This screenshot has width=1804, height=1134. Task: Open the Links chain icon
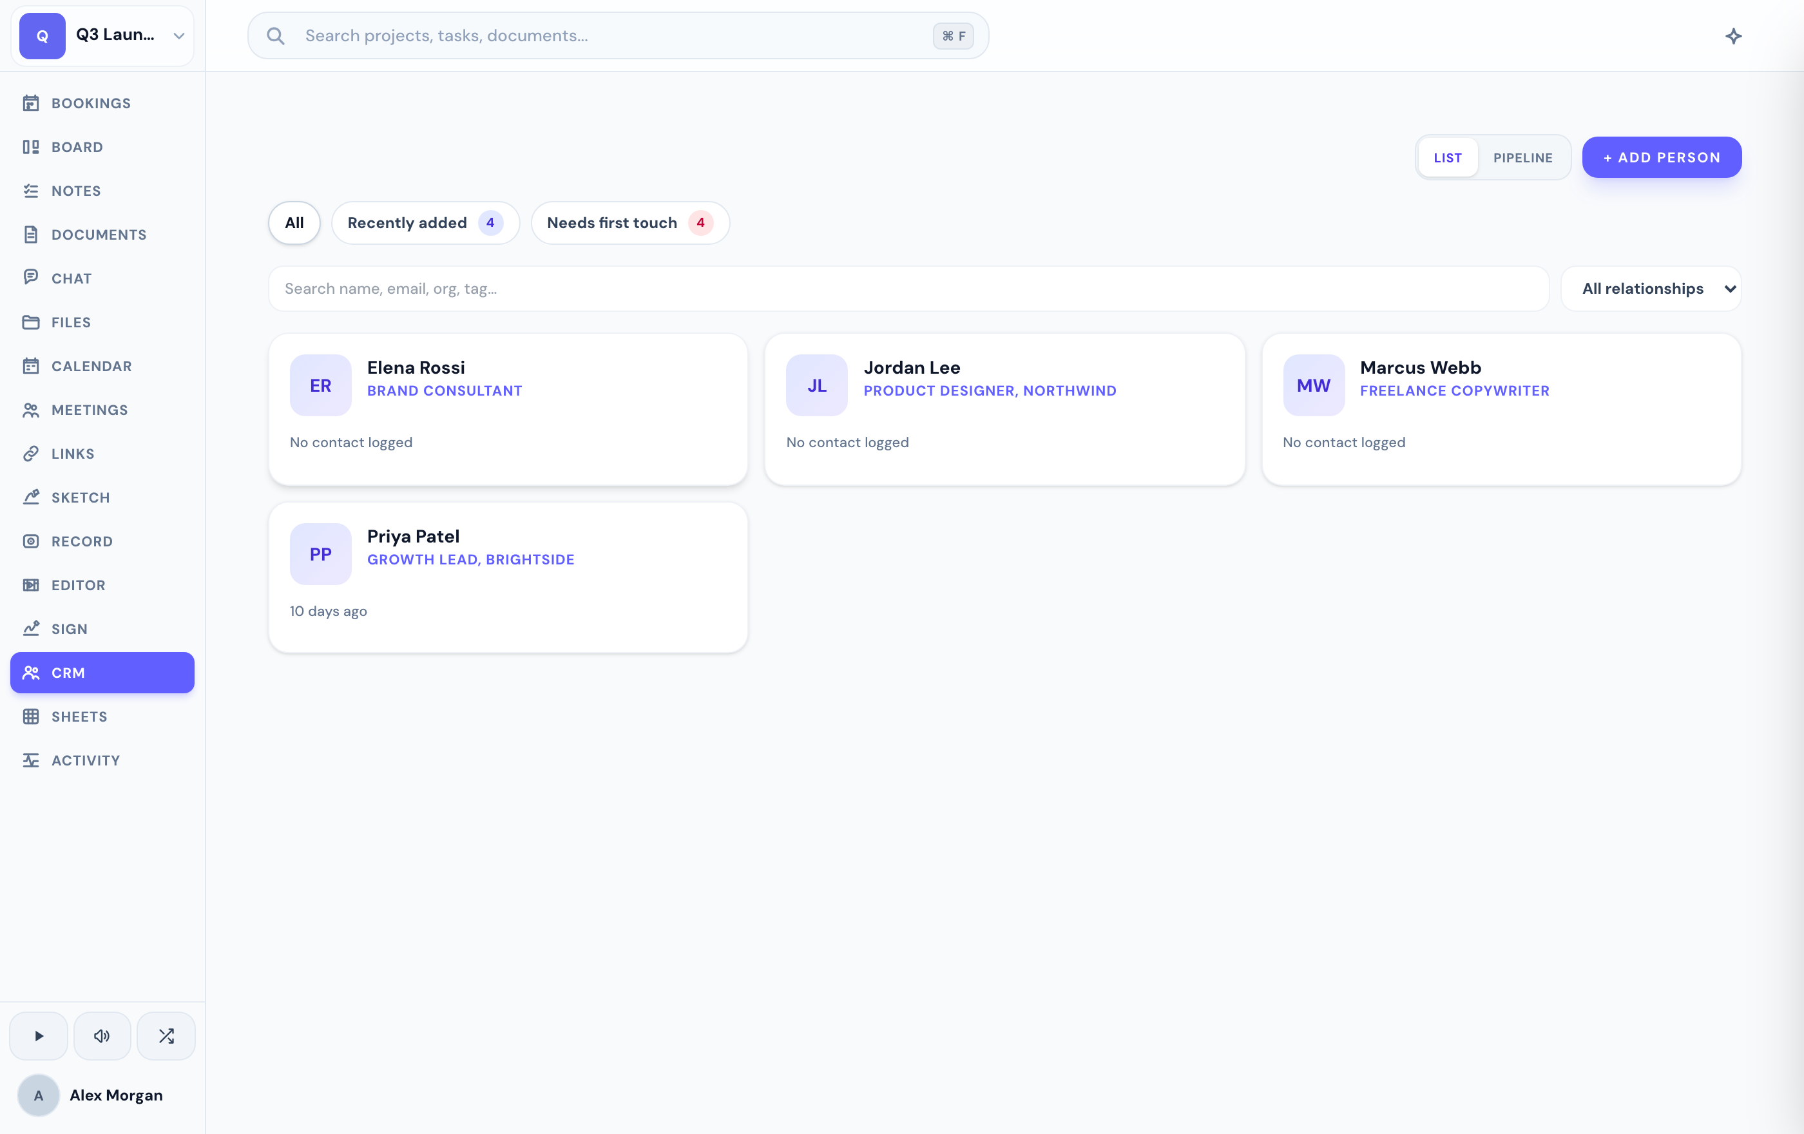click(31, 454)
